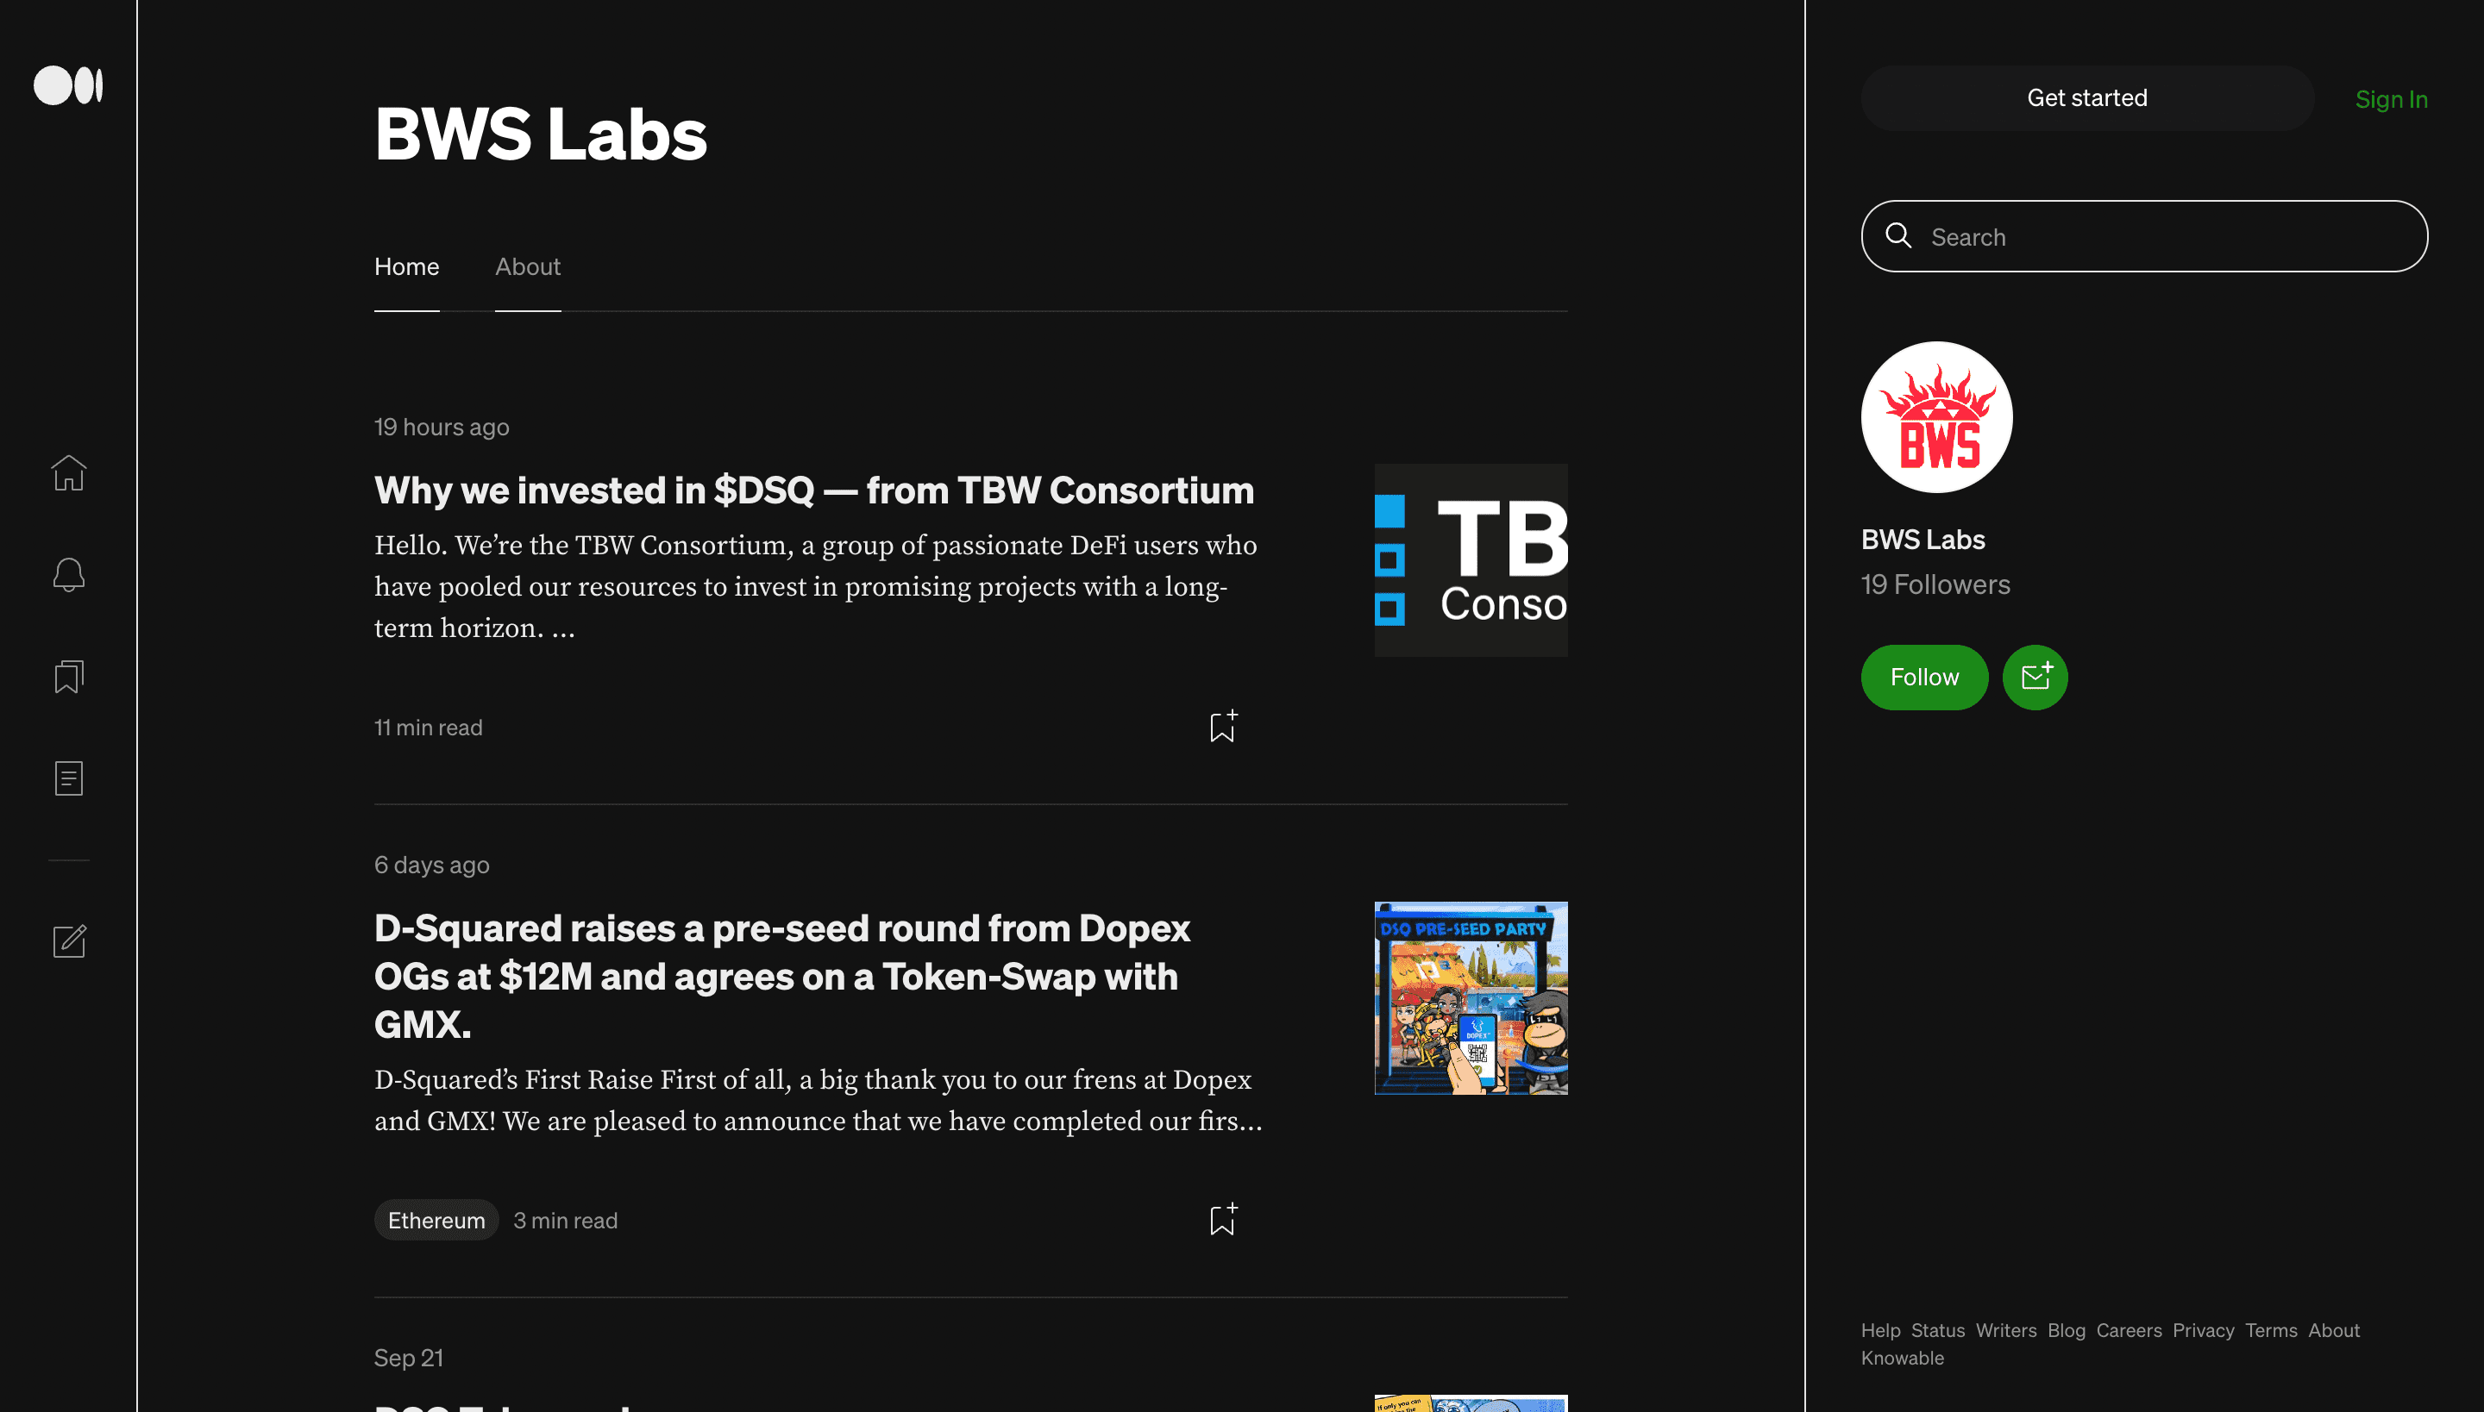Click the Sign In link
The width and height of the screenshot is (2484, 1412).
pos(2391,99)
